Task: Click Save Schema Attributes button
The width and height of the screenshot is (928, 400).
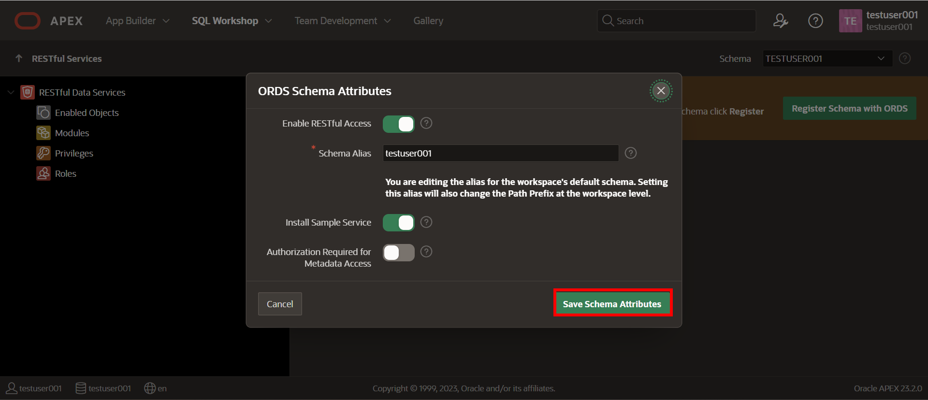Action: click(612, 304)
